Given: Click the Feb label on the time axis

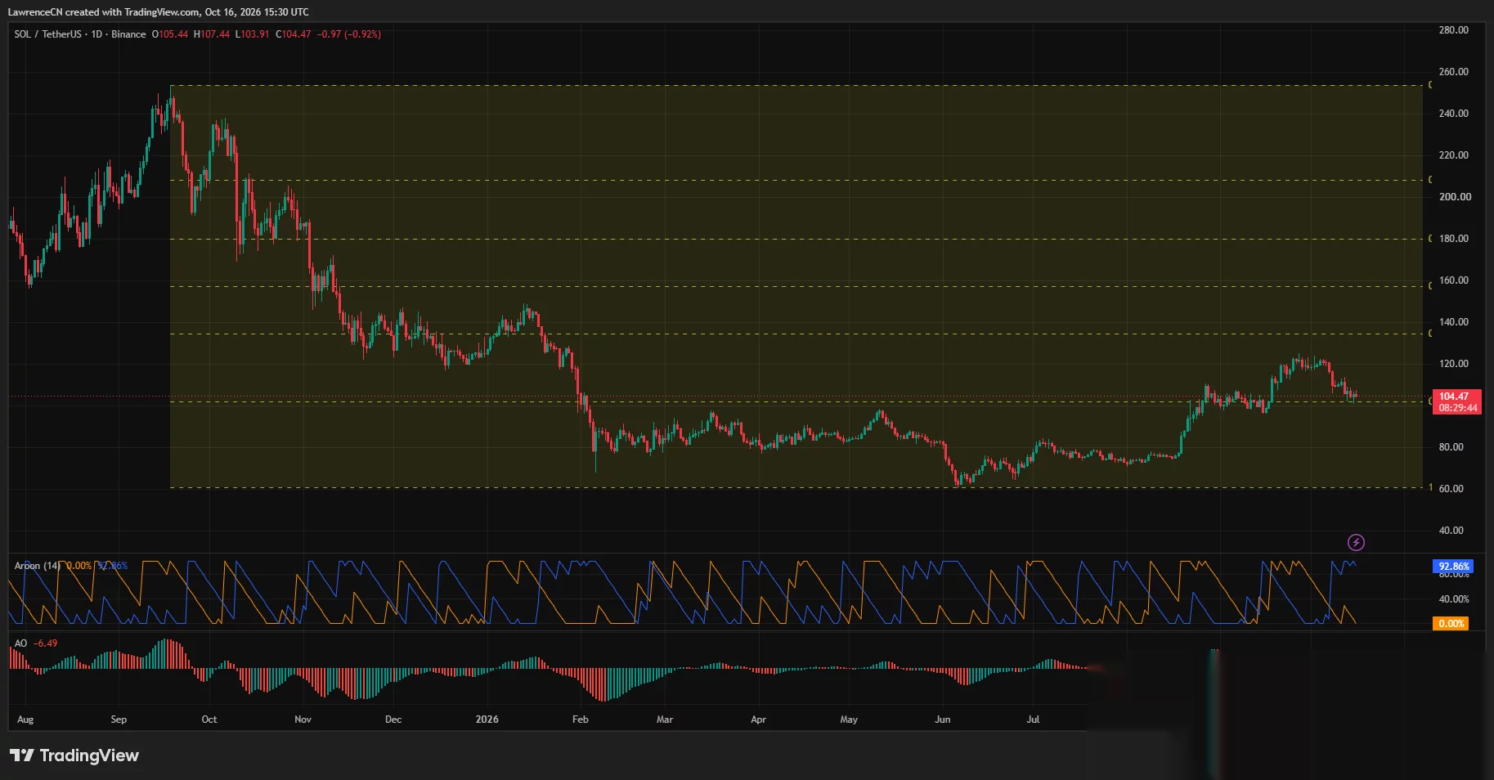Looking at the screenshot, I should pos(580,719).
